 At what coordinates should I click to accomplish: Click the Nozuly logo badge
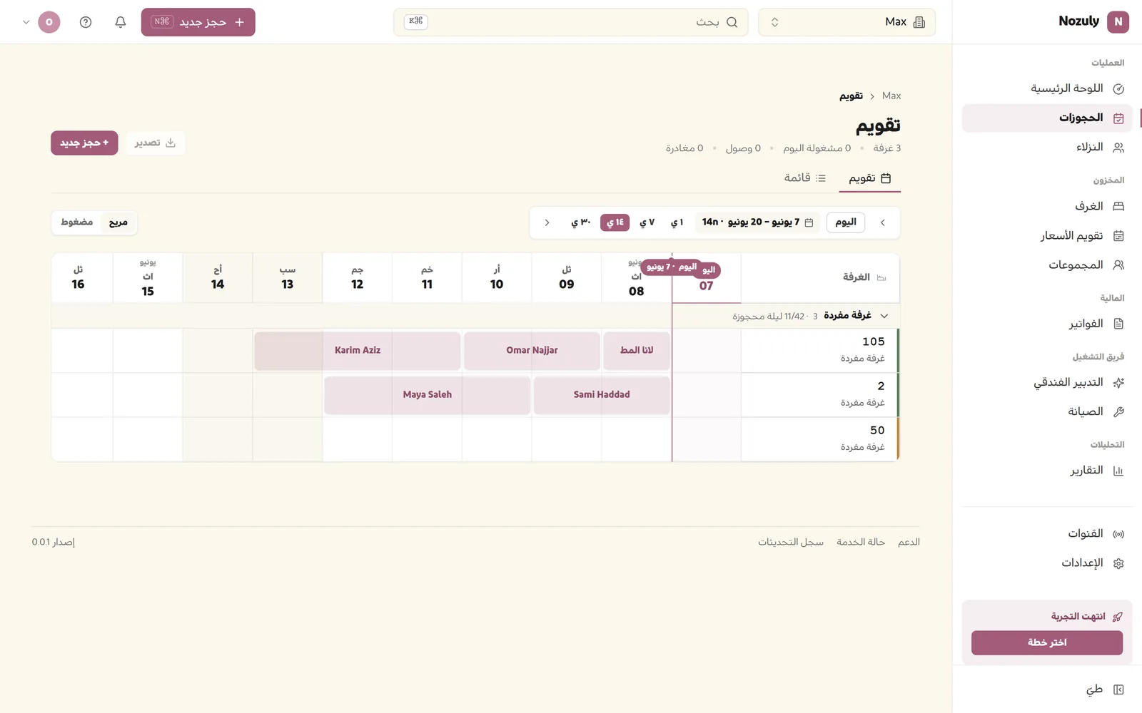pyautogui.click(x=1118, y=21)
